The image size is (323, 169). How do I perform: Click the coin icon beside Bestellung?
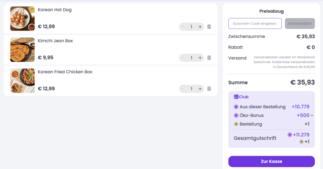coord(236,124)
